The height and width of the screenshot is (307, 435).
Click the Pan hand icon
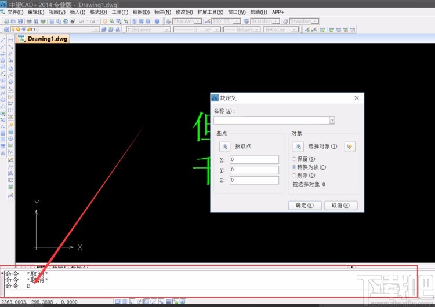click(105, 21)
